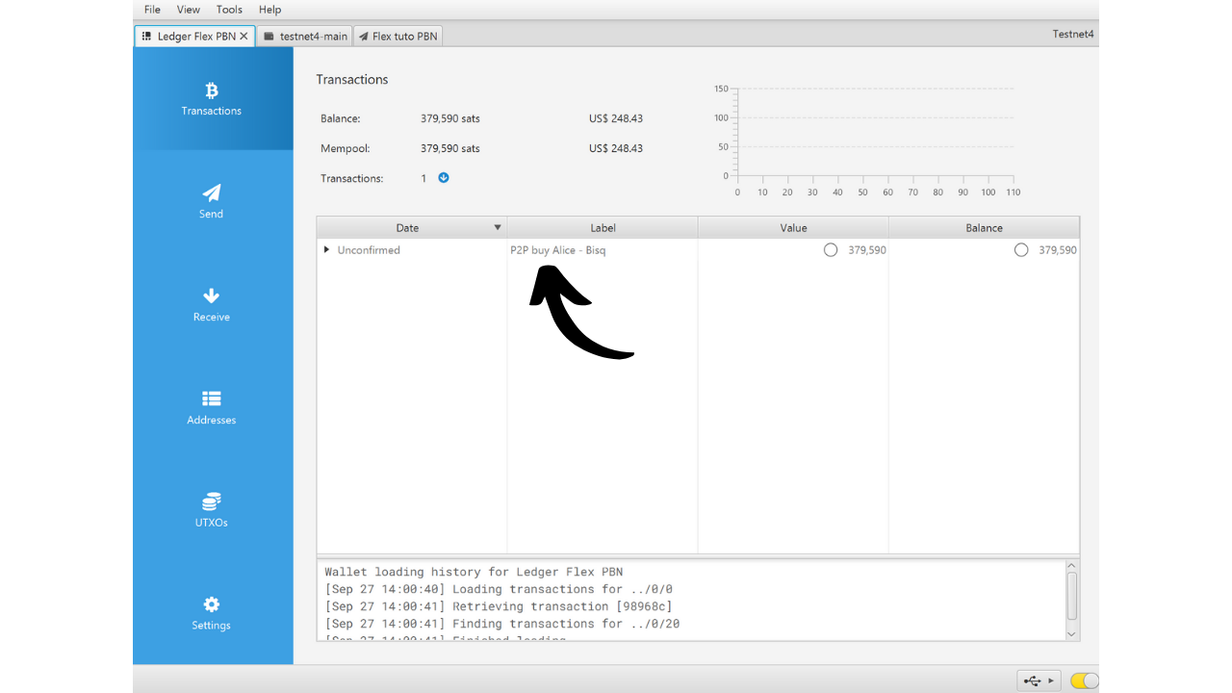Click the 379,590 amount in the Balance column
Viewport: 1232px width, 693px height.
pyautogui.click(x=1058, y=250)
